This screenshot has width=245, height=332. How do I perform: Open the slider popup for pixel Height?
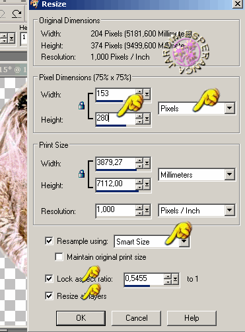pyautogui.click(x=147, y=119)
